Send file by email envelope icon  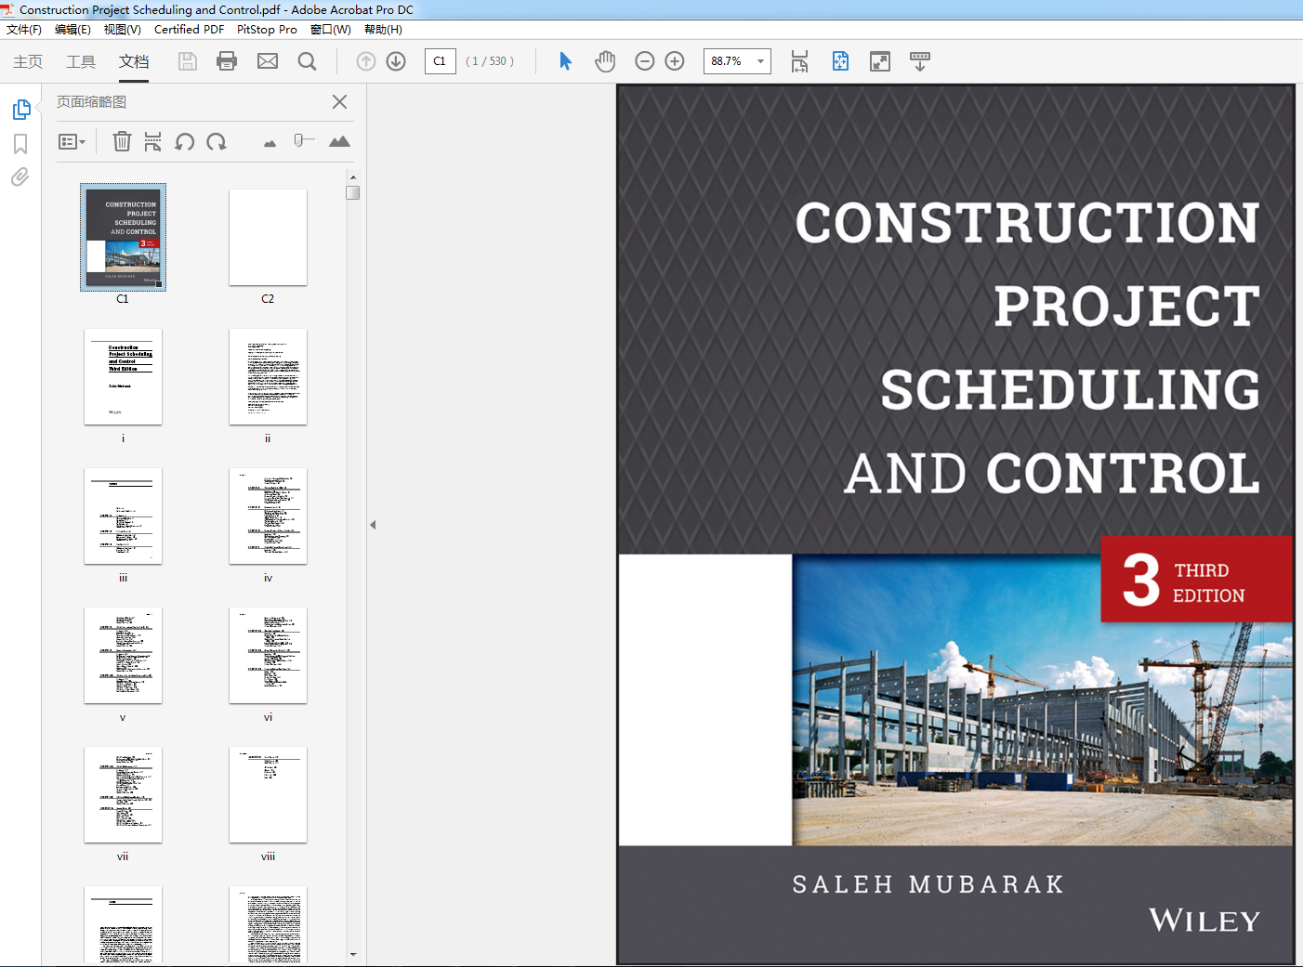click(268, 61)
